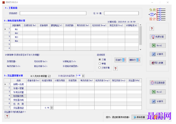Click the 负荷计算 button
This screenshot has height=124, width=176.
[158, 37]
